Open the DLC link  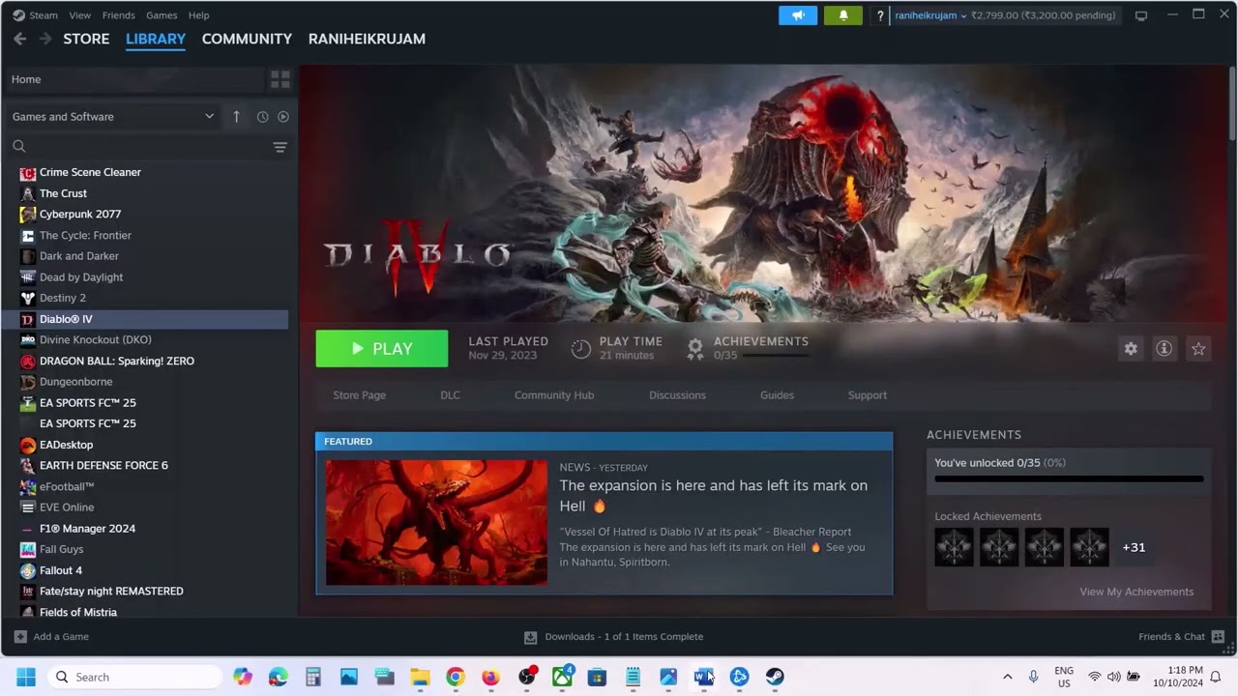tap(451, 395)
